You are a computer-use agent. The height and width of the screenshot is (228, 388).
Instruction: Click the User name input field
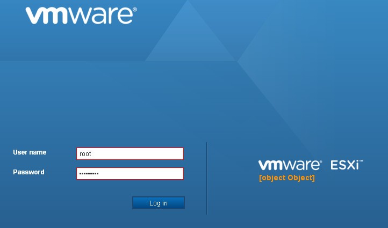point(130,153)
